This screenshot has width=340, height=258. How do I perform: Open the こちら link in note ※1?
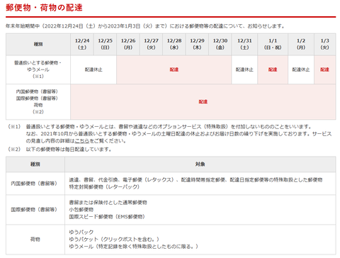[82, 141]
